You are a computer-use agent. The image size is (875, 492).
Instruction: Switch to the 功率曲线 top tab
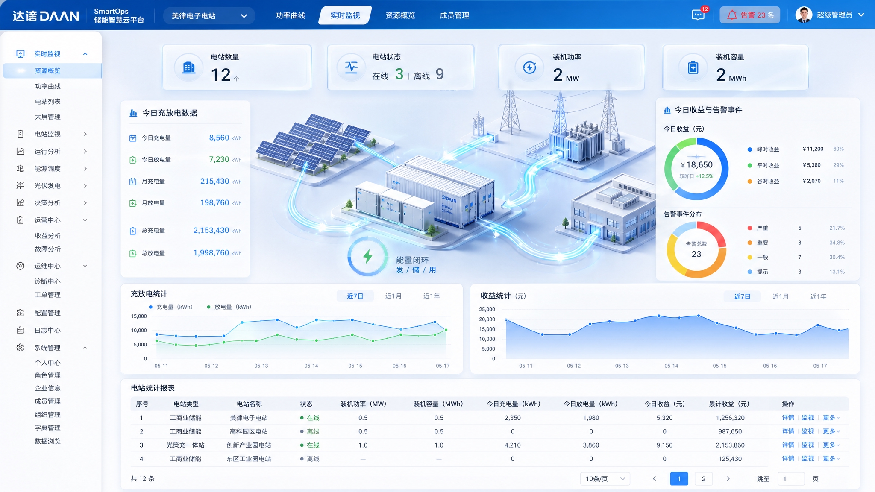point(291,15)
